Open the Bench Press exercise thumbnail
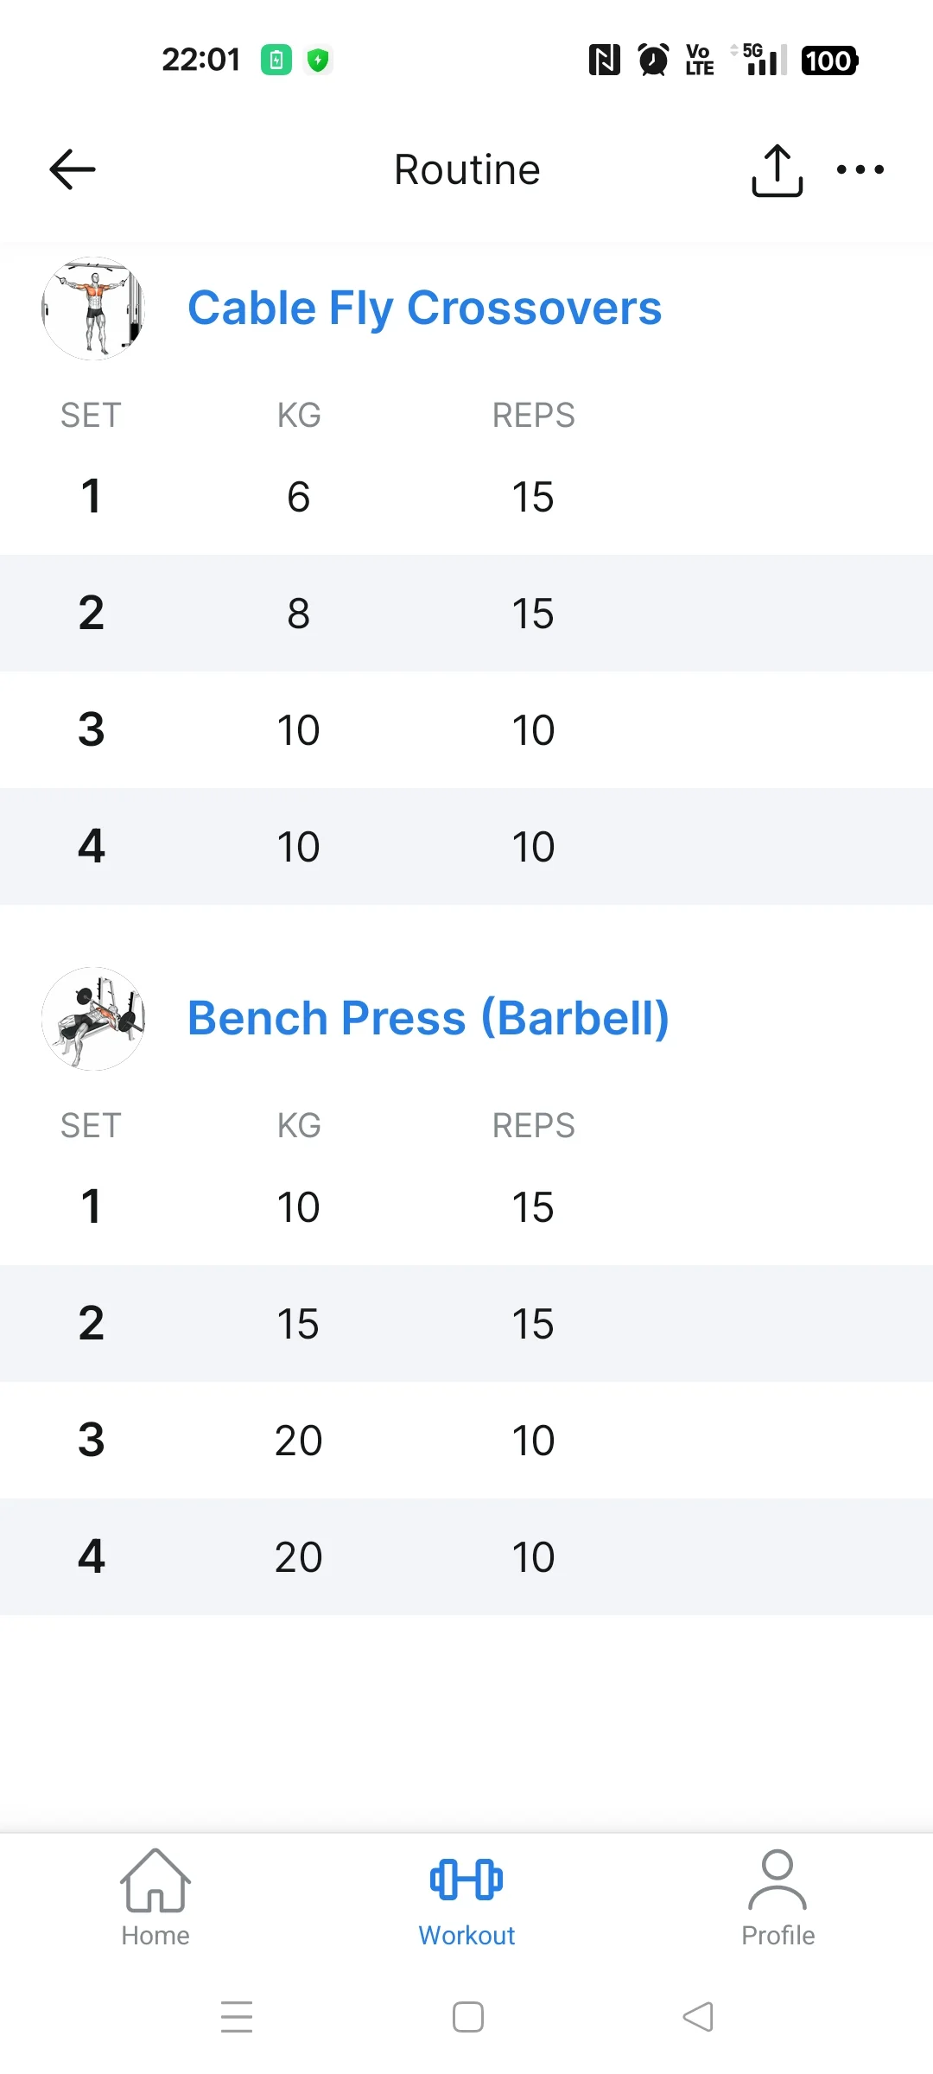 pyautogui.click(x=93, y=1019)
